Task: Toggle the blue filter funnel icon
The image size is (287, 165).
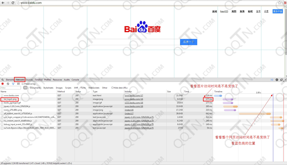Action: (13, 84)
